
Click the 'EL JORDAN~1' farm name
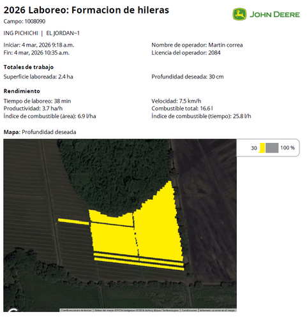(x=63, y=33)
